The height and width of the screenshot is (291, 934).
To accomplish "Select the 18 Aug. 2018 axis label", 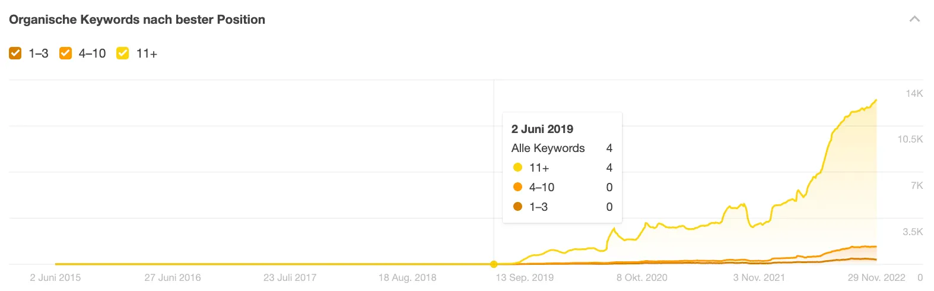I will pos(408,277).
